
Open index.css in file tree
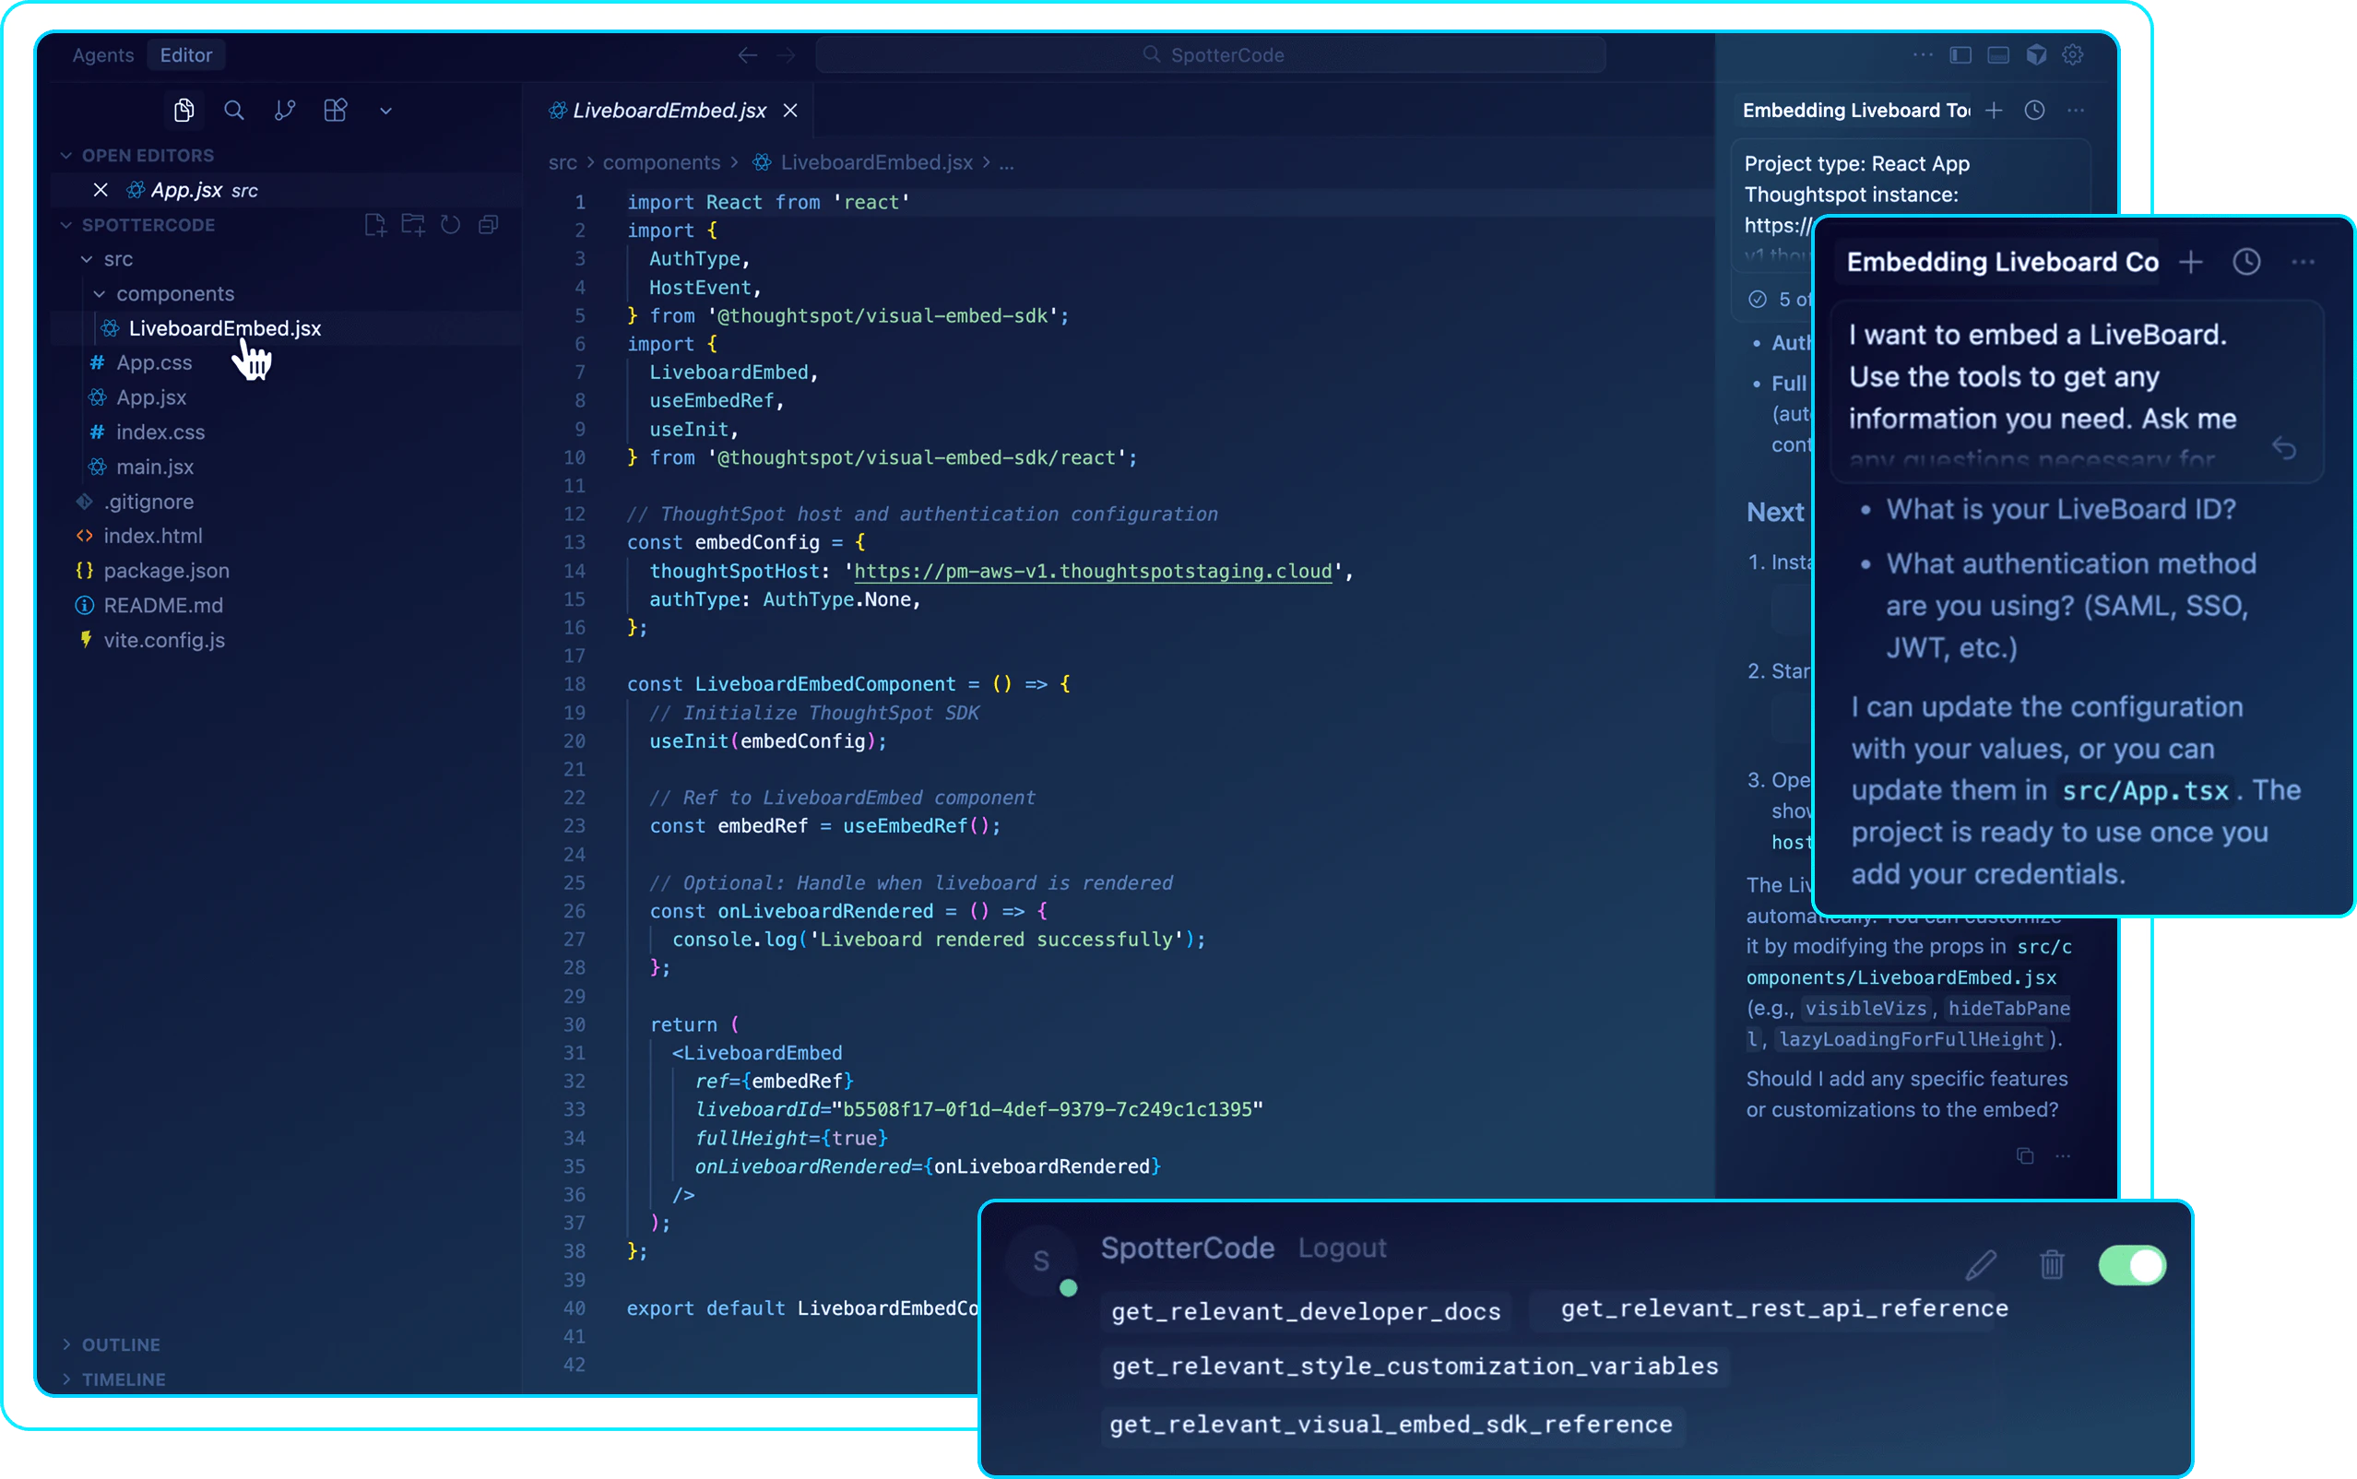pos(160,432)
